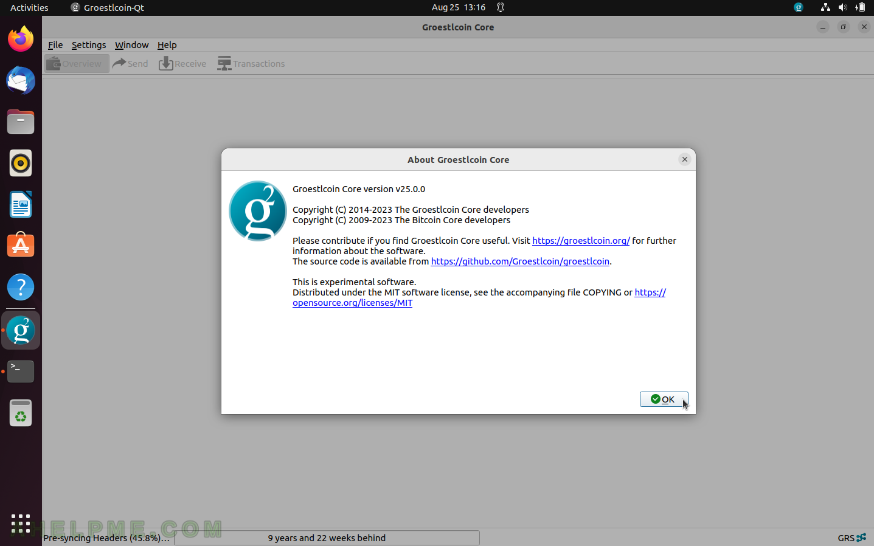Minimize the Groestlcoin Core window
This screenshot has width=874, height=546.
tap(822, 27)
